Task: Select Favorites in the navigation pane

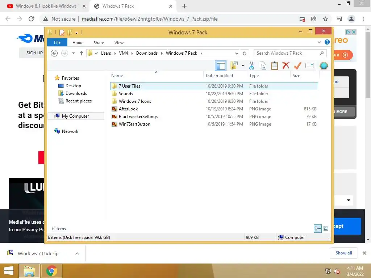Action: click(x=70, y=78)
